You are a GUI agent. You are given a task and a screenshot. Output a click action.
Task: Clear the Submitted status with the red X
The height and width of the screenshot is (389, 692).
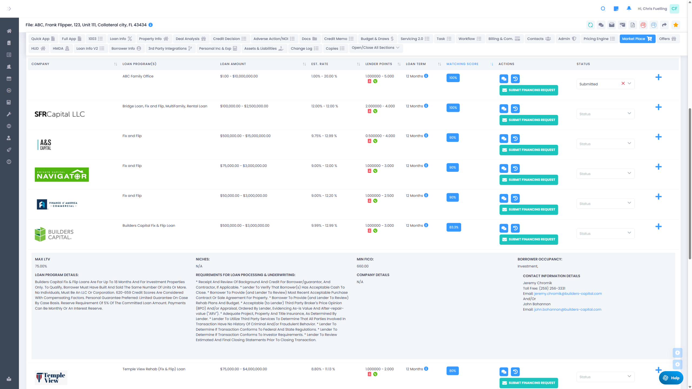pyautogui.click(x=623, y=83)
